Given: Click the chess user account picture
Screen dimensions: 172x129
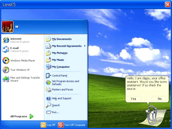Looking at the screenshot, I should click(8, 27).
